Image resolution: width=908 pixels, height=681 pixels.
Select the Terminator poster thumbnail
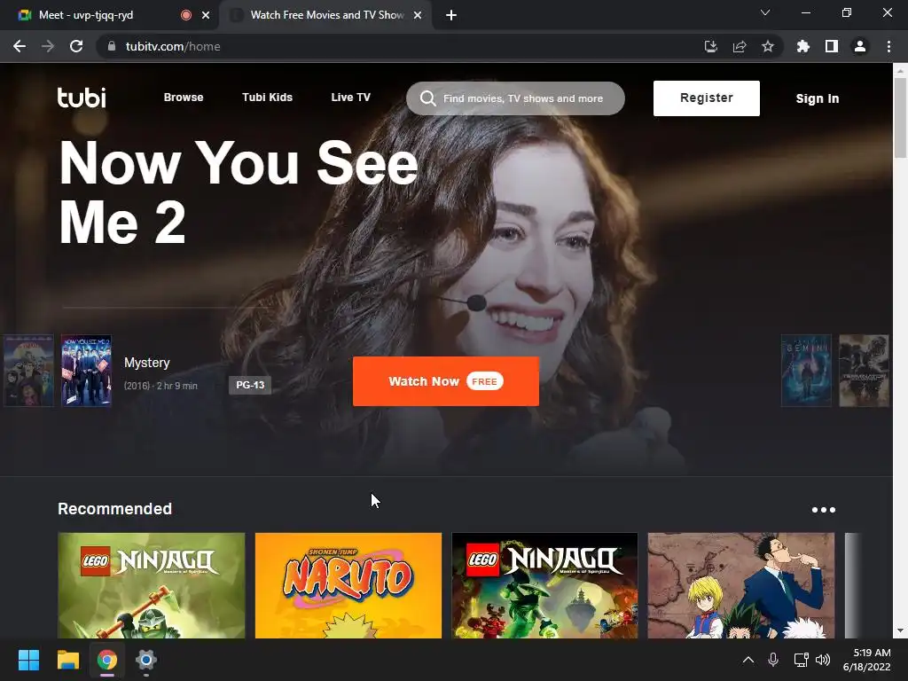tap(864, 371)
